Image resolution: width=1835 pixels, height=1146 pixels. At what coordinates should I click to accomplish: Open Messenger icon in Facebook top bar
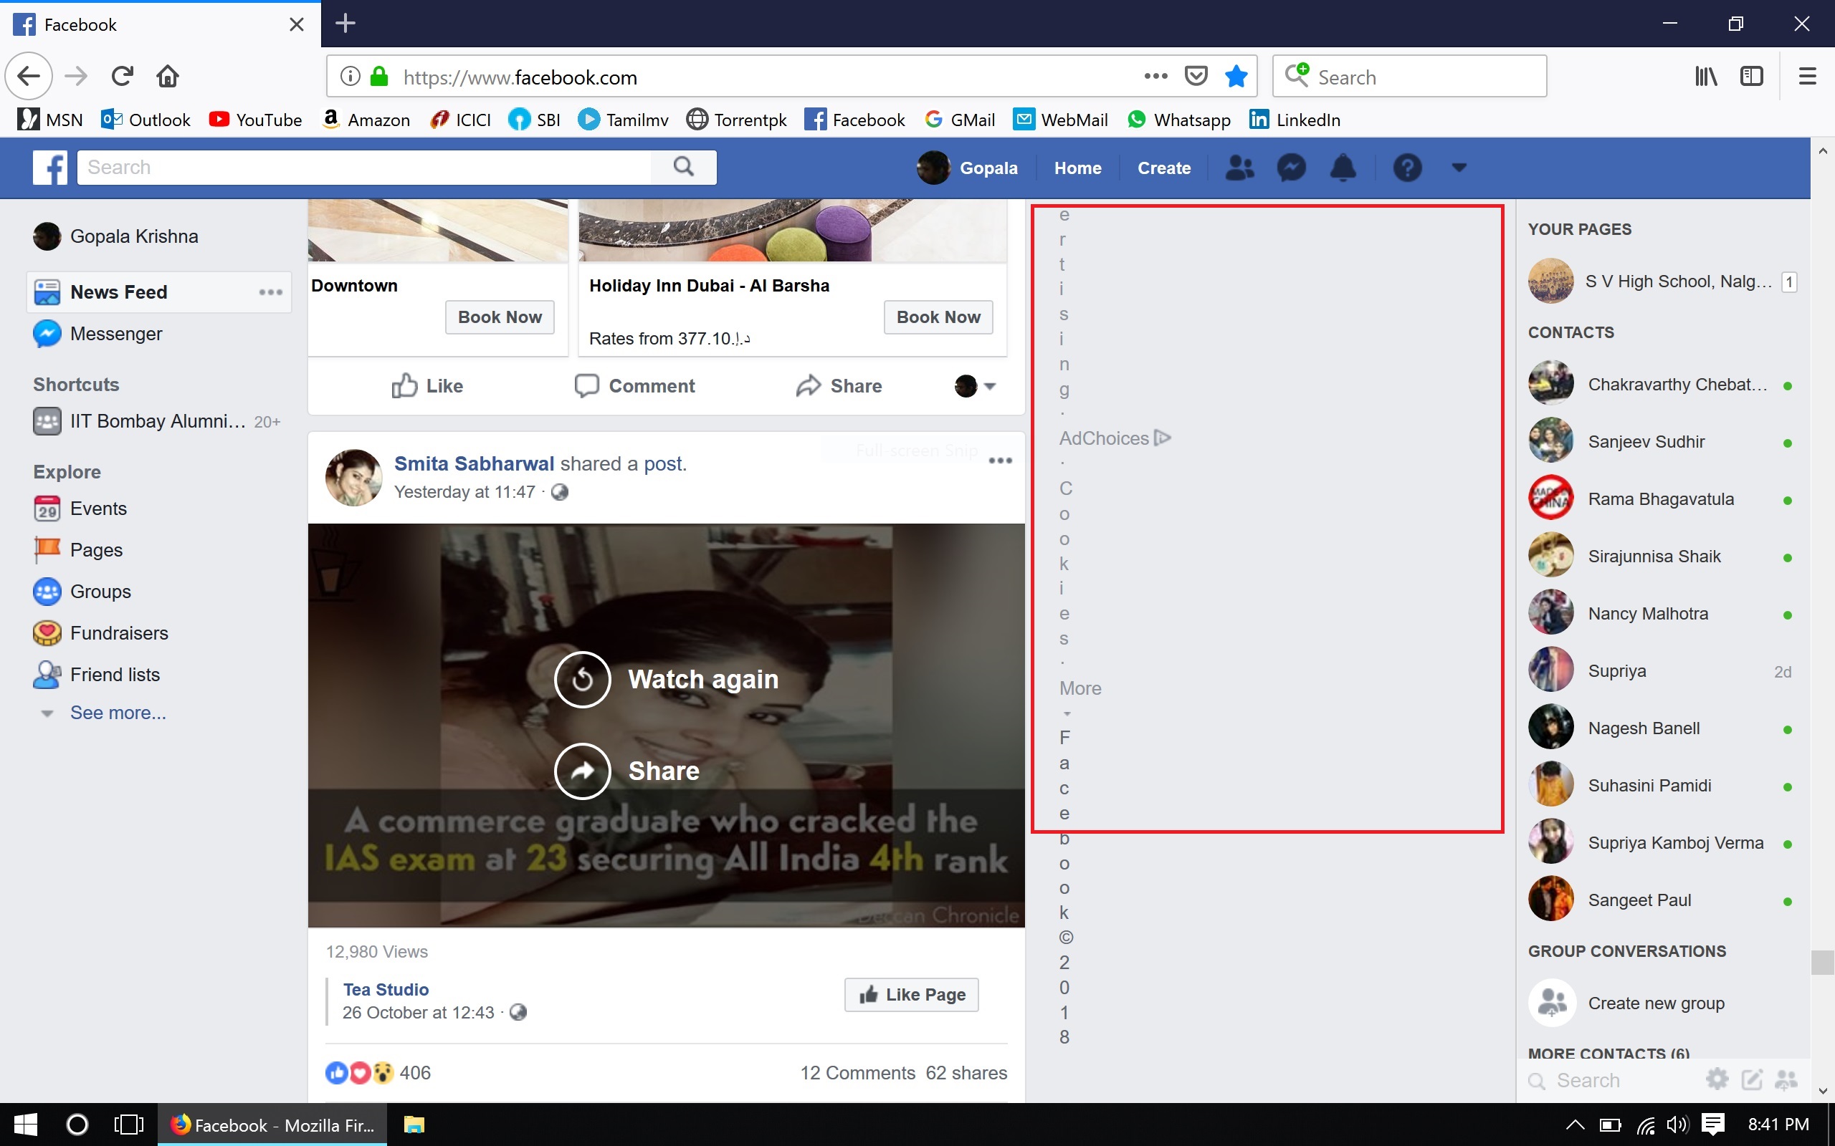(x=1290, y=168)
